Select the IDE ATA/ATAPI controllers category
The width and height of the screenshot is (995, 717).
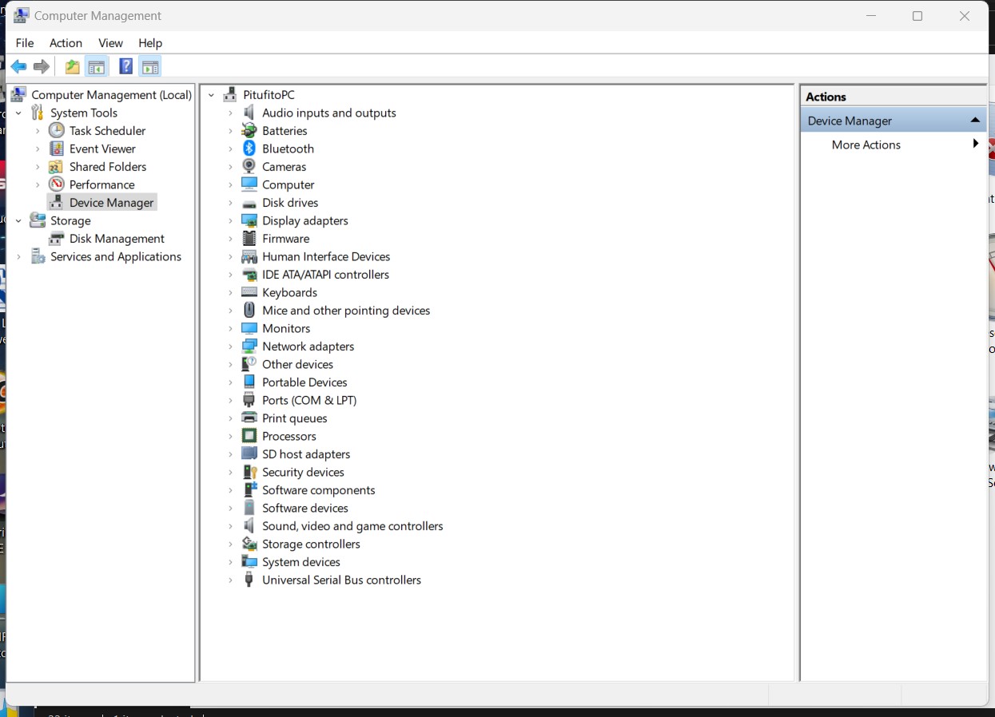point(325,275)
